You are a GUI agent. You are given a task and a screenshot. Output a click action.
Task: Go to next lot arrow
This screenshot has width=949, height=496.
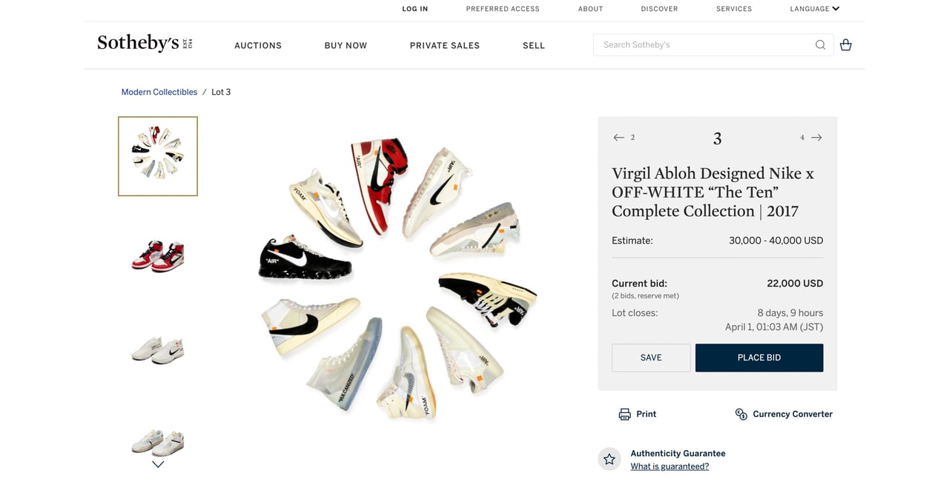coord(816,138)
